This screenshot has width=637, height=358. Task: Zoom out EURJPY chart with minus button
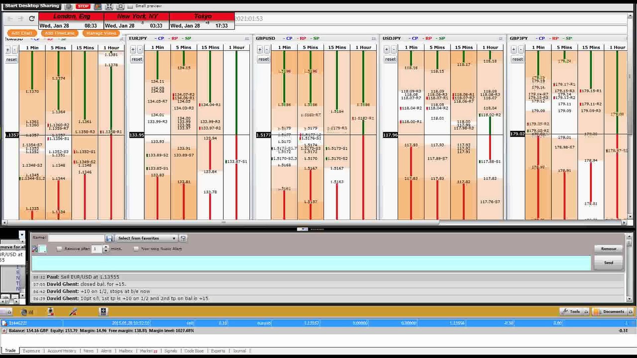140,49
